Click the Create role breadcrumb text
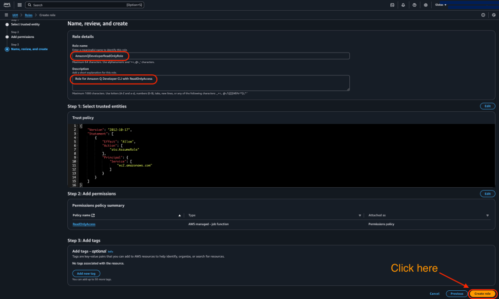The width and height of the screenshot is (499, 299). tap(47, 15)
